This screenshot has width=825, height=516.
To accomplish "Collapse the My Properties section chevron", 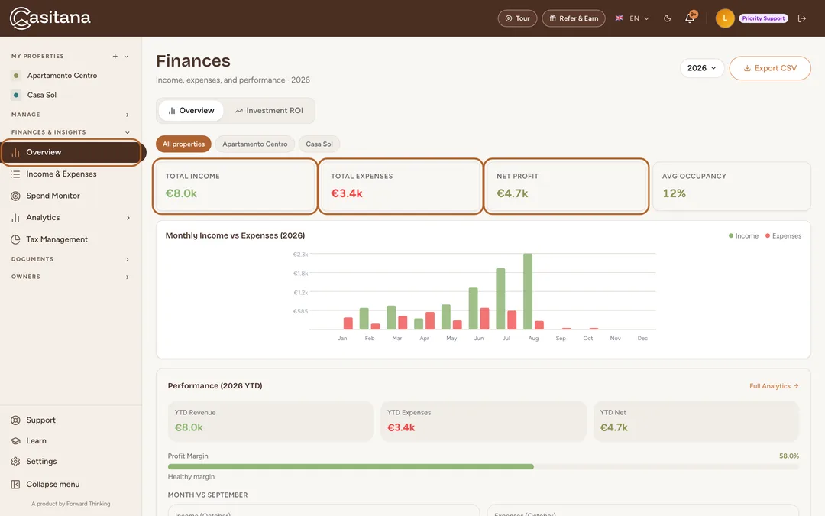I will point(126,57).
